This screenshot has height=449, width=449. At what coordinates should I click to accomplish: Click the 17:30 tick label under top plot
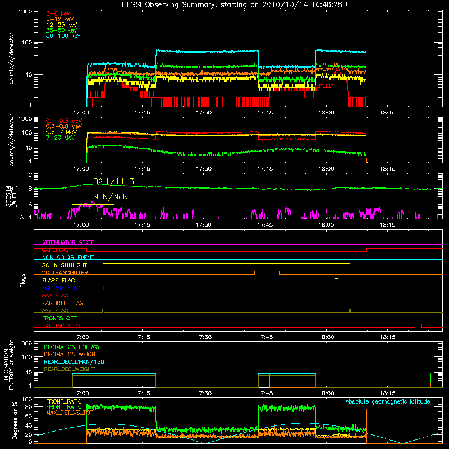[x=204, y=113]
